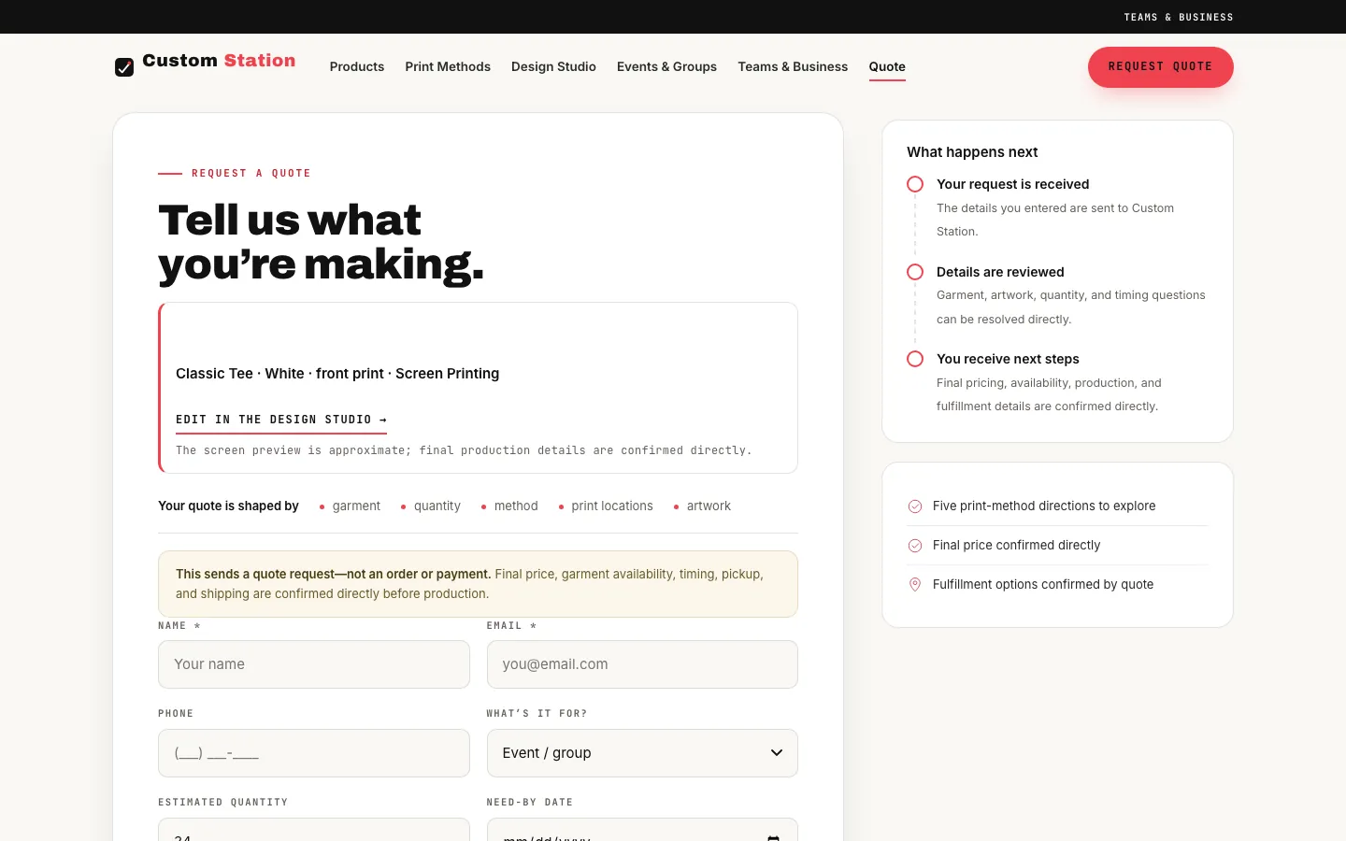Select the Quote navigation tab
The width and height of the screenshot is (1346, 841).
coord(887,66)
